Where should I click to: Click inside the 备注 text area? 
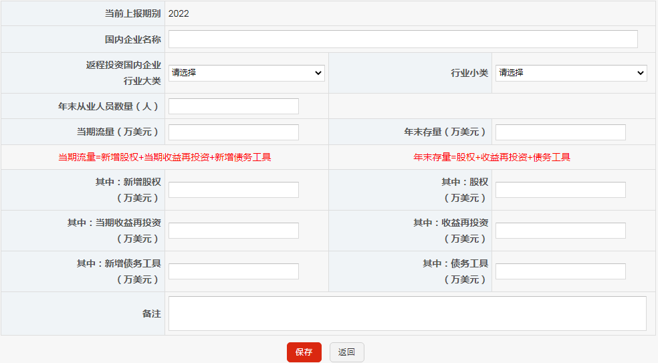[407, 314]
